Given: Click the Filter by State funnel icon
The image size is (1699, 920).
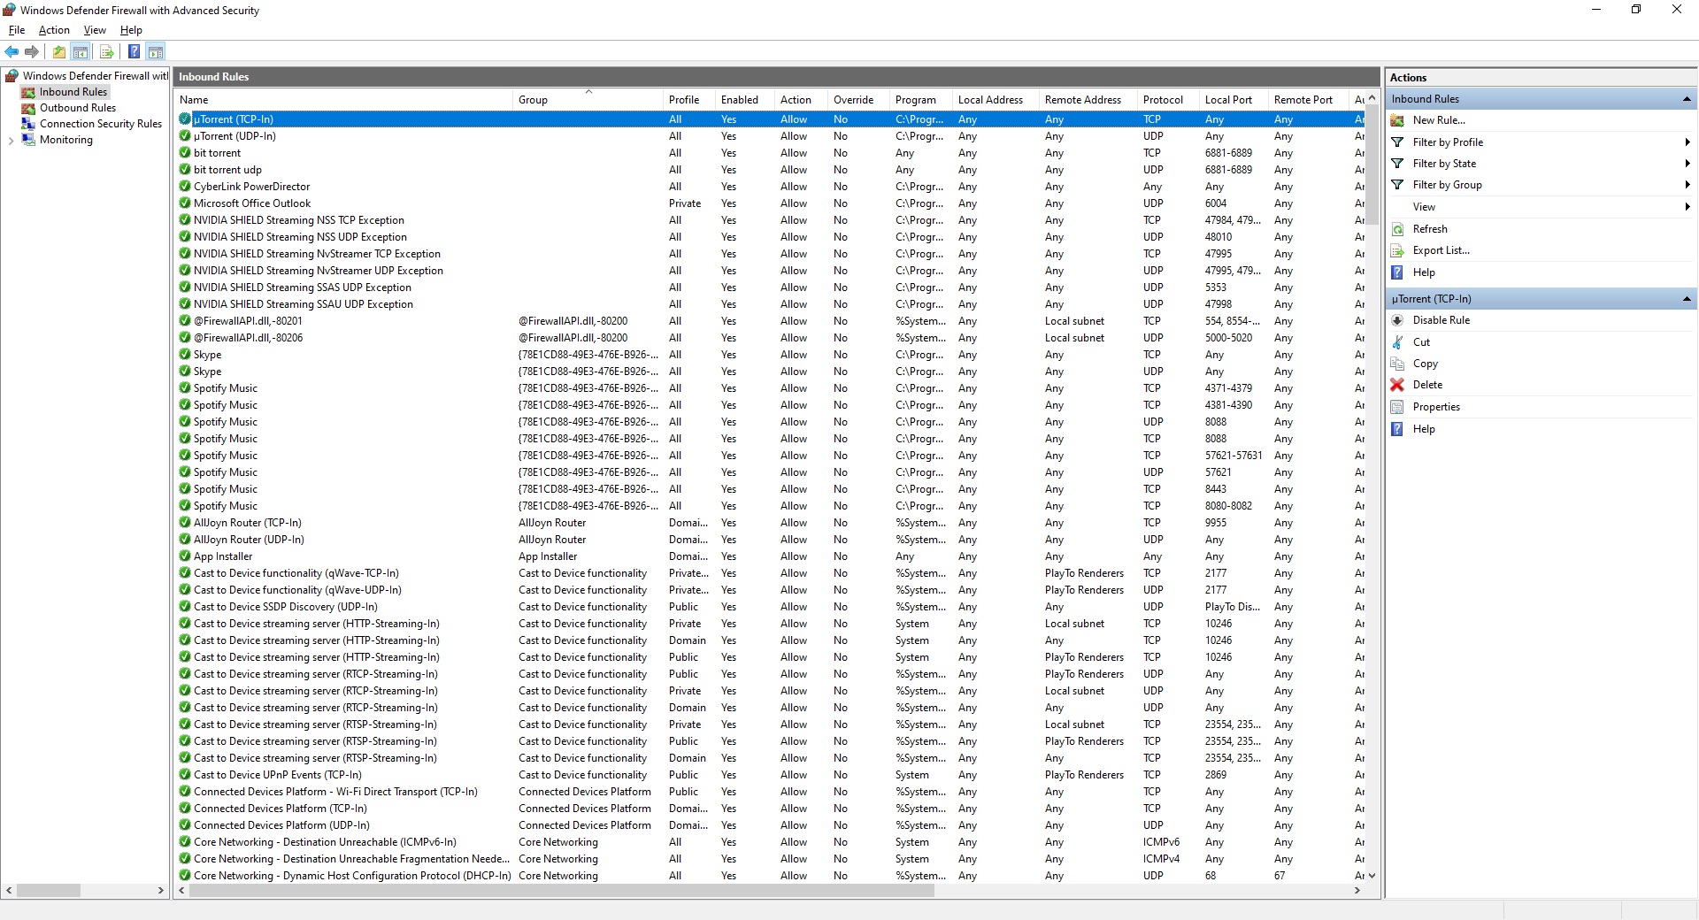Looking at the screenshot, I should pos(1397,164).
